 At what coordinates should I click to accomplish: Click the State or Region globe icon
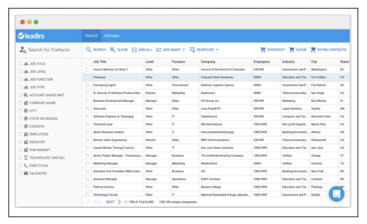pyautogui.click(x=26, y=118)
